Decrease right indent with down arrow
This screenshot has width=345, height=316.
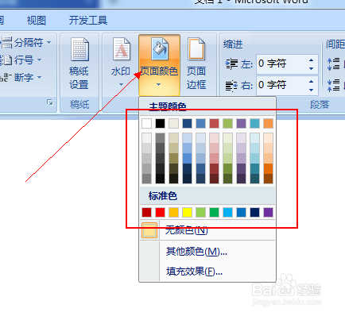[312, 90]
